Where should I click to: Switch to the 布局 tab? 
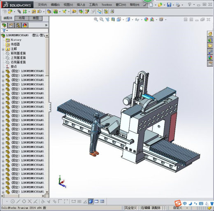coord(22,18)
